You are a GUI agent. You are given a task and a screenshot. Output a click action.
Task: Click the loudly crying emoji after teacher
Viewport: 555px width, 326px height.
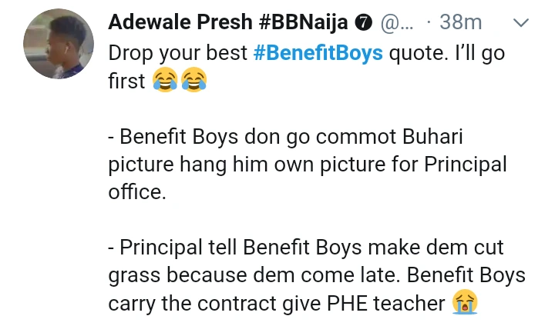pyautogui.click(x=465, y=301)
